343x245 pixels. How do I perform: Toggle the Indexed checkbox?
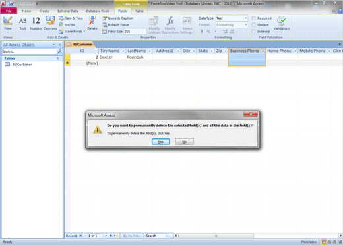point(254,32)
